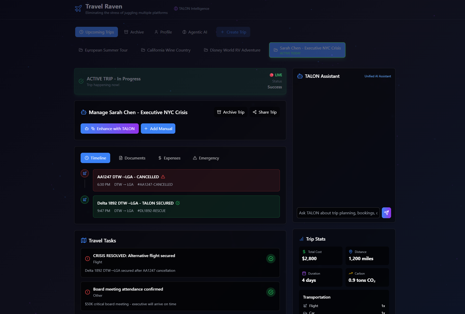The width and height of the screenshot is (465, 314).
Task: Toggle completion check for board meeting task
Action: (271, 292)
